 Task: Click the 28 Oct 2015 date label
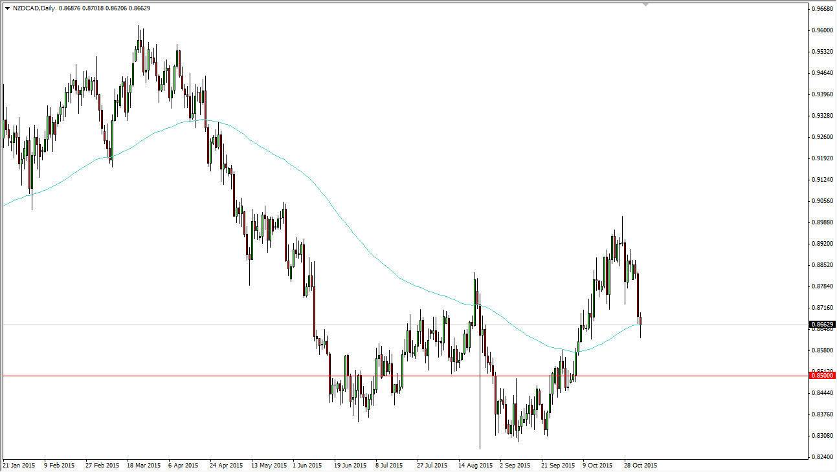coord(640,466)
